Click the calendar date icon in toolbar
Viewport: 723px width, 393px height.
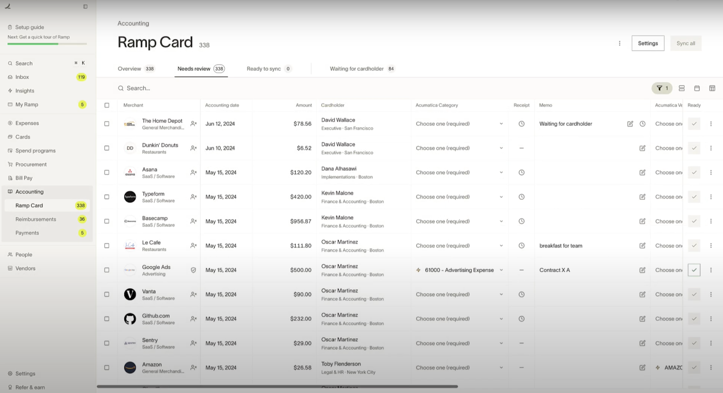coord(697,89)
